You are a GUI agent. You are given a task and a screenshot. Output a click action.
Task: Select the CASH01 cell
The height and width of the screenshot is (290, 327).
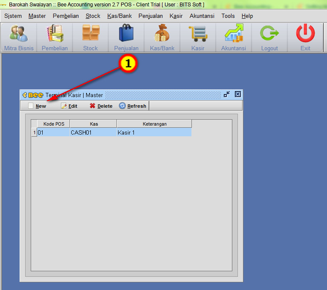pos(93,132)
